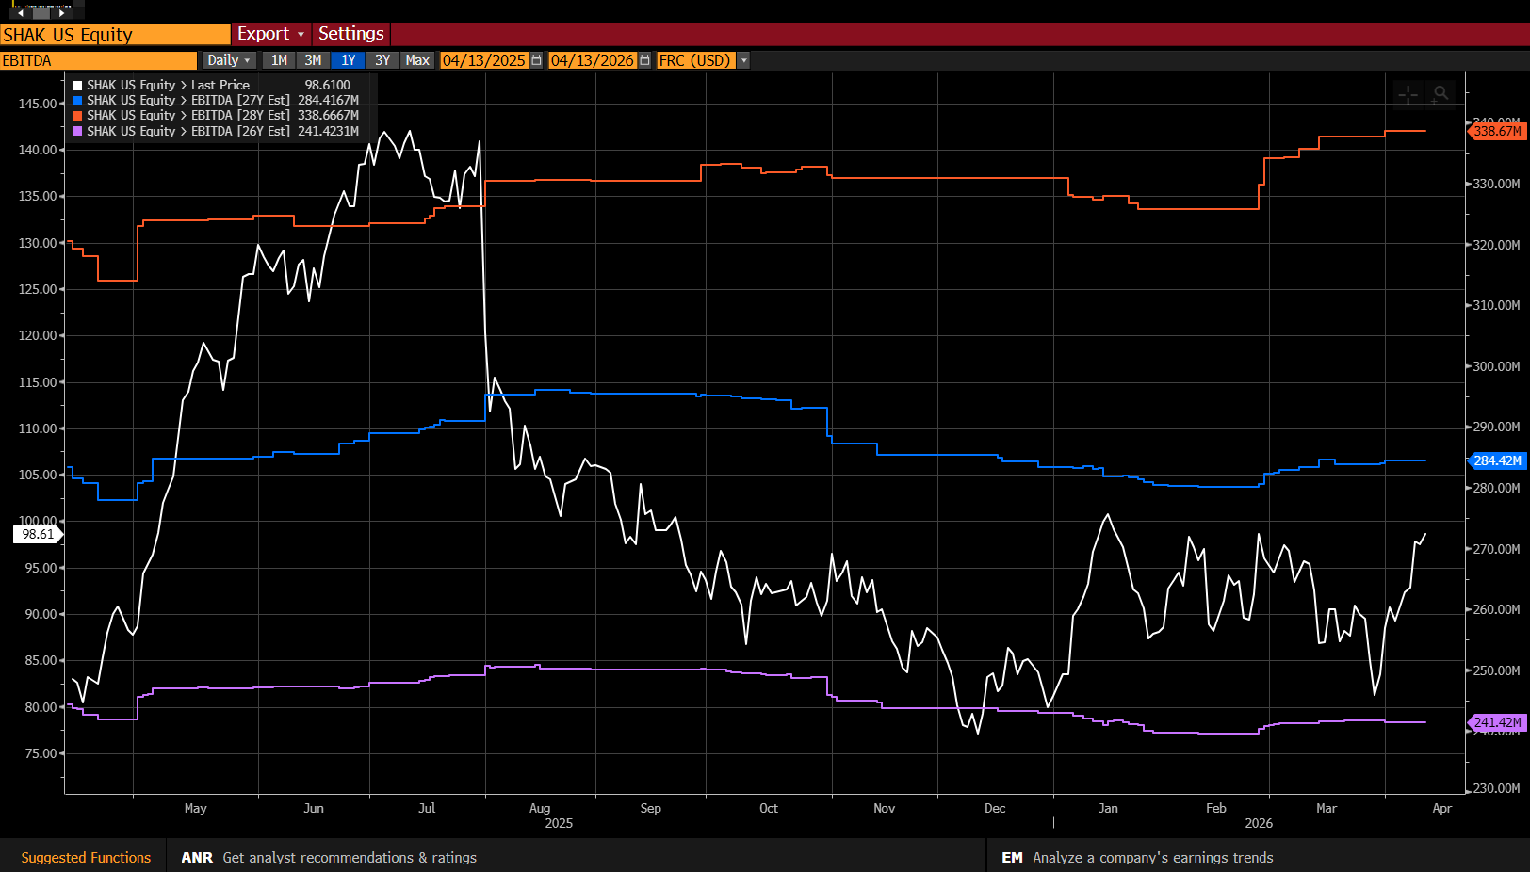
Task: Click the purple 26Y Est legend swatch
Action: click(77, 131)
